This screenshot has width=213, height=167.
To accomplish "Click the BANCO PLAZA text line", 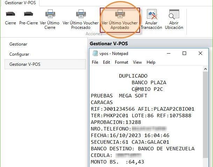I will 149,82.
